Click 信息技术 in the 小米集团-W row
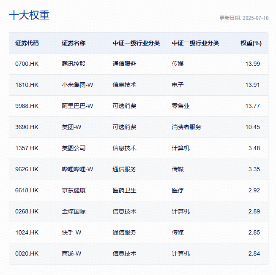The image size is (276, 275). tap(124, 85)
